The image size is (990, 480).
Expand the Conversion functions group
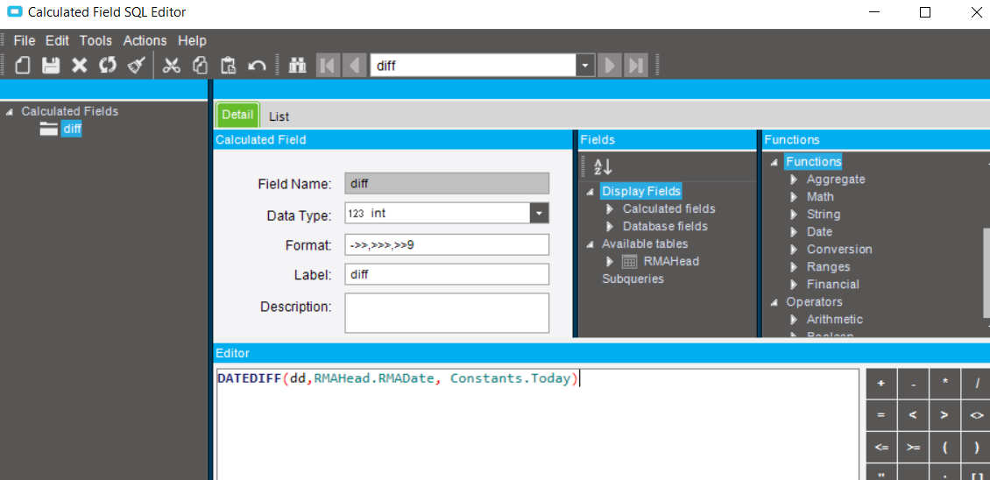pyautogui.click(x=795, y=250)
